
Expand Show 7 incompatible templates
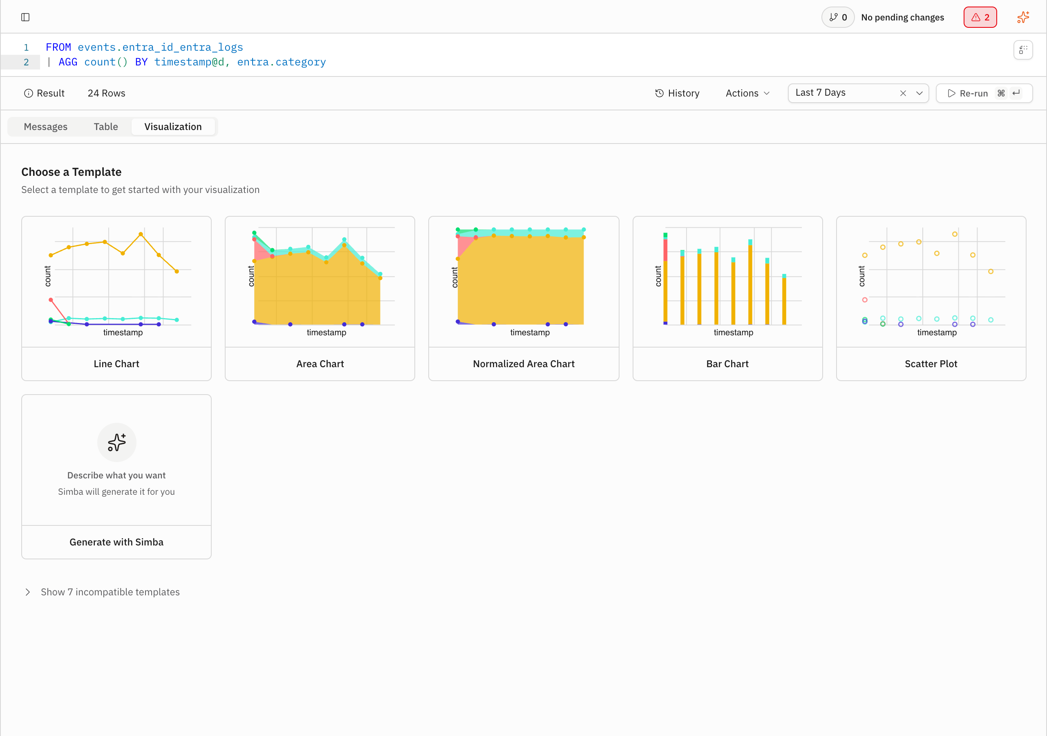point(102,592)
